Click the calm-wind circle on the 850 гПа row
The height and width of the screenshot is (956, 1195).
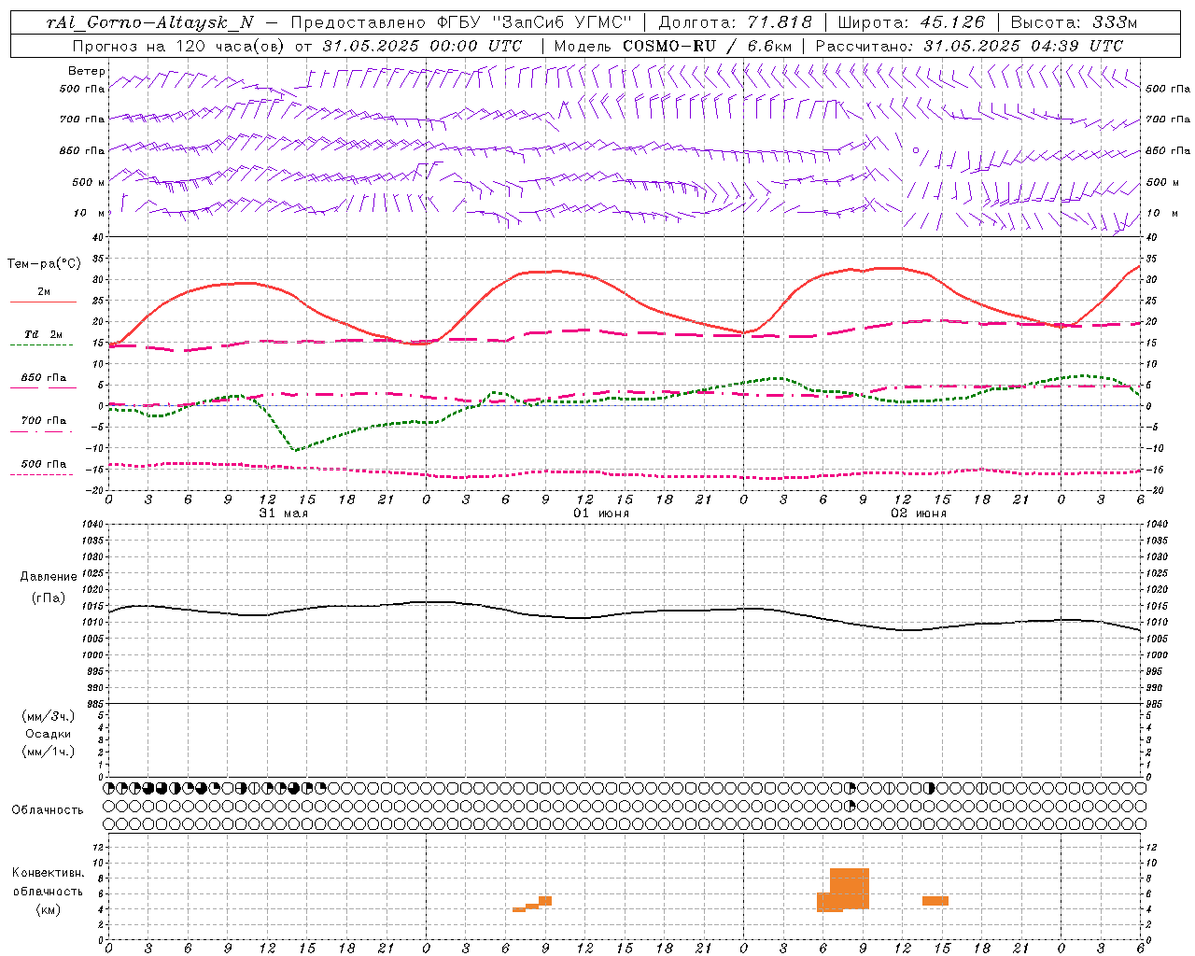[915, 149]
